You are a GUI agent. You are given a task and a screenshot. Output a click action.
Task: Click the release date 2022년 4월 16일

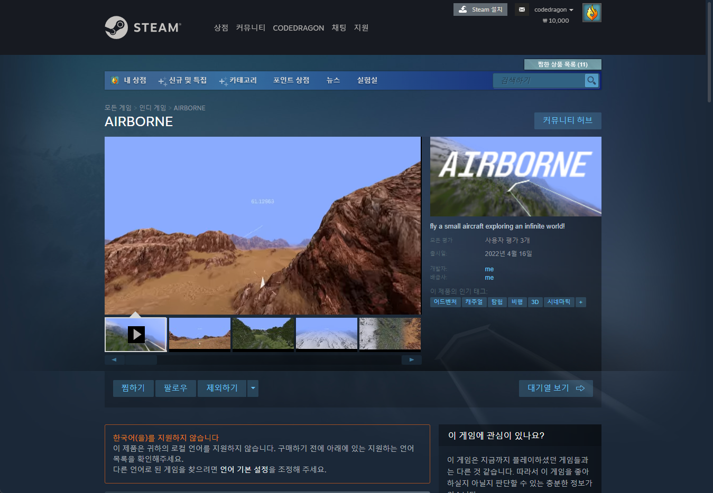tap(508, 254)
